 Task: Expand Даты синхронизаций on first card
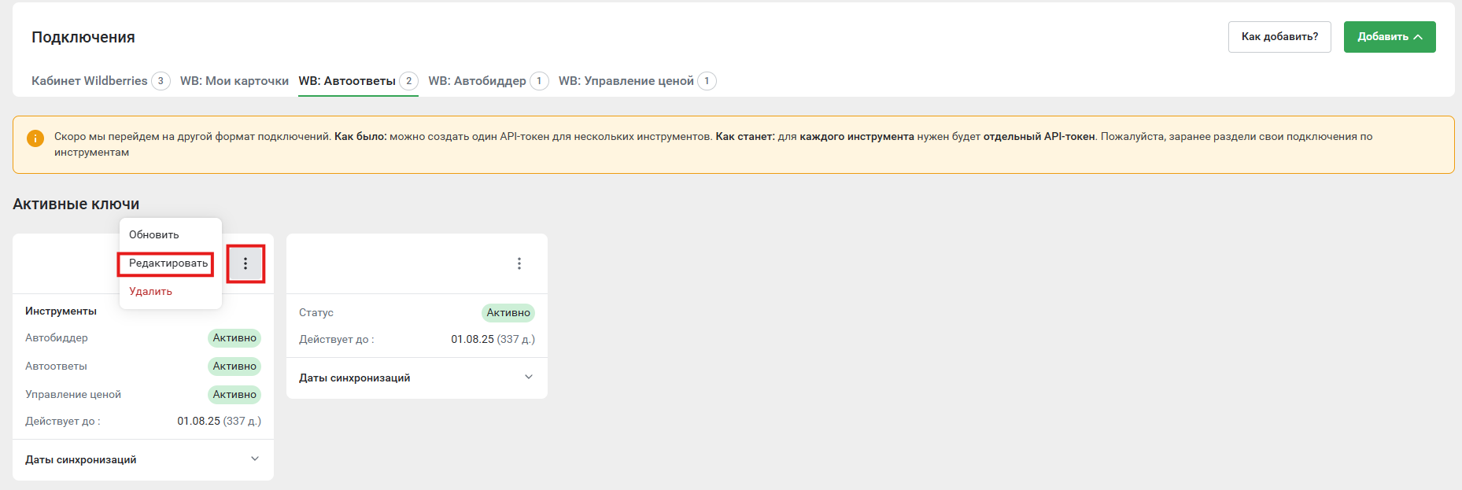click(143, 459)
